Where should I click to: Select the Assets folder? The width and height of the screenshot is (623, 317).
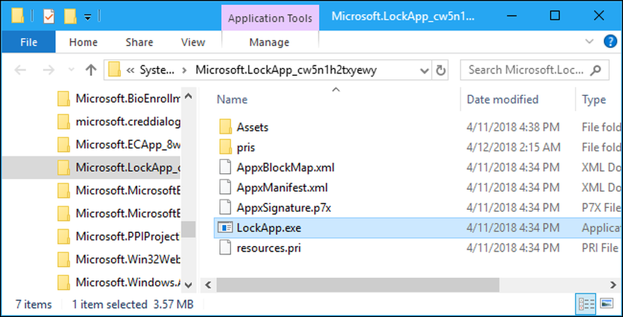(x=252, y=127)
